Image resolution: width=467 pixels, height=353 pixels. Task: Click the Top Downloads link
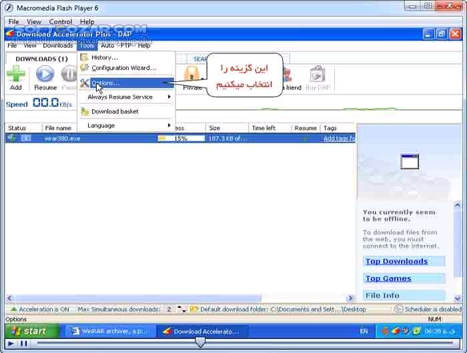pos(396,261)
